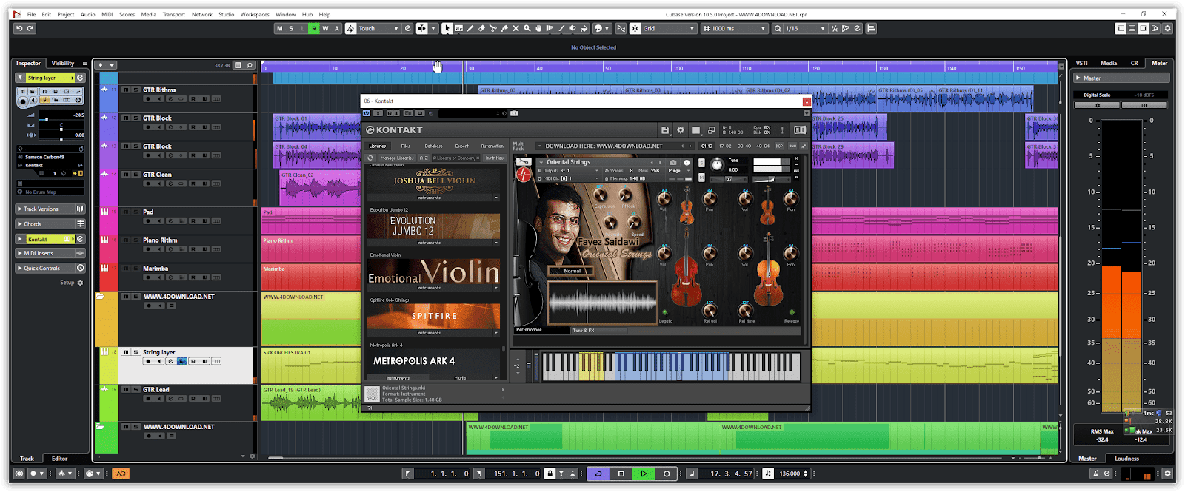Click Kontakt A-Z sort button
Screen dimensions: 1185x492
tap(424, 158)
